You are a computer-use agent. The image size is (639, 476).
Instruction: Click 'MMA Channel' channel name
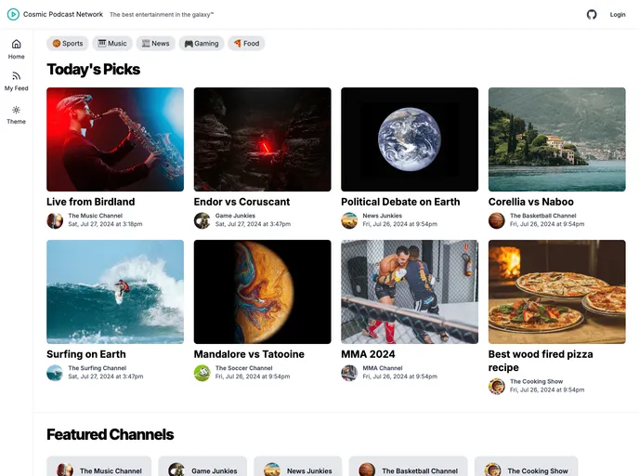(383, 368)
